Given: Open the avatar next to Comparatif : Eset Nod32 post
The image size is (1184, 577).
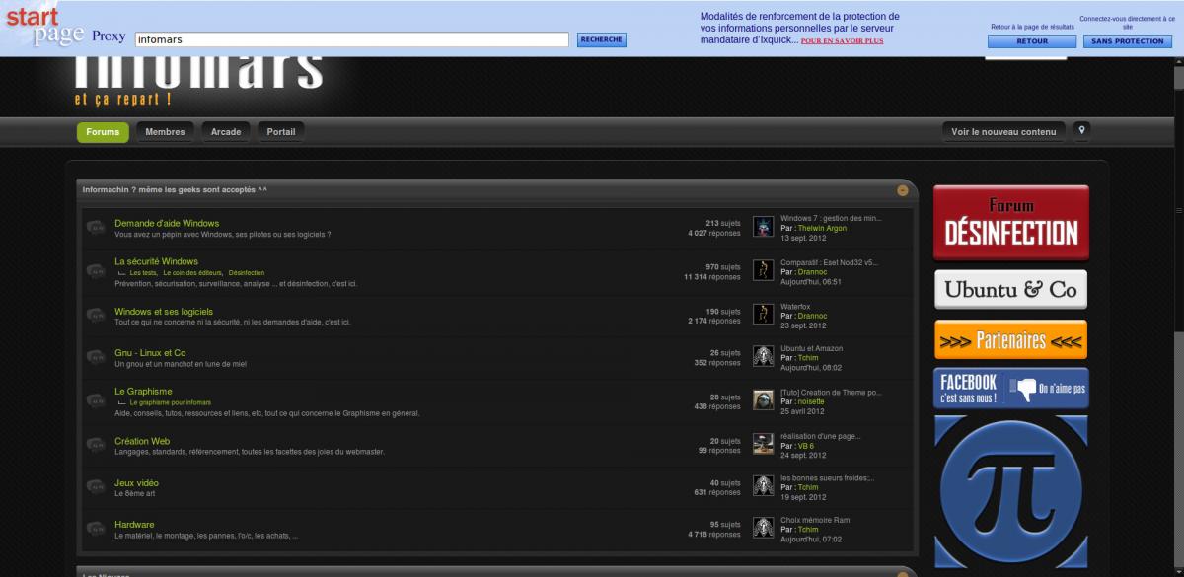Looking at the screenshot, I should 763,270.
